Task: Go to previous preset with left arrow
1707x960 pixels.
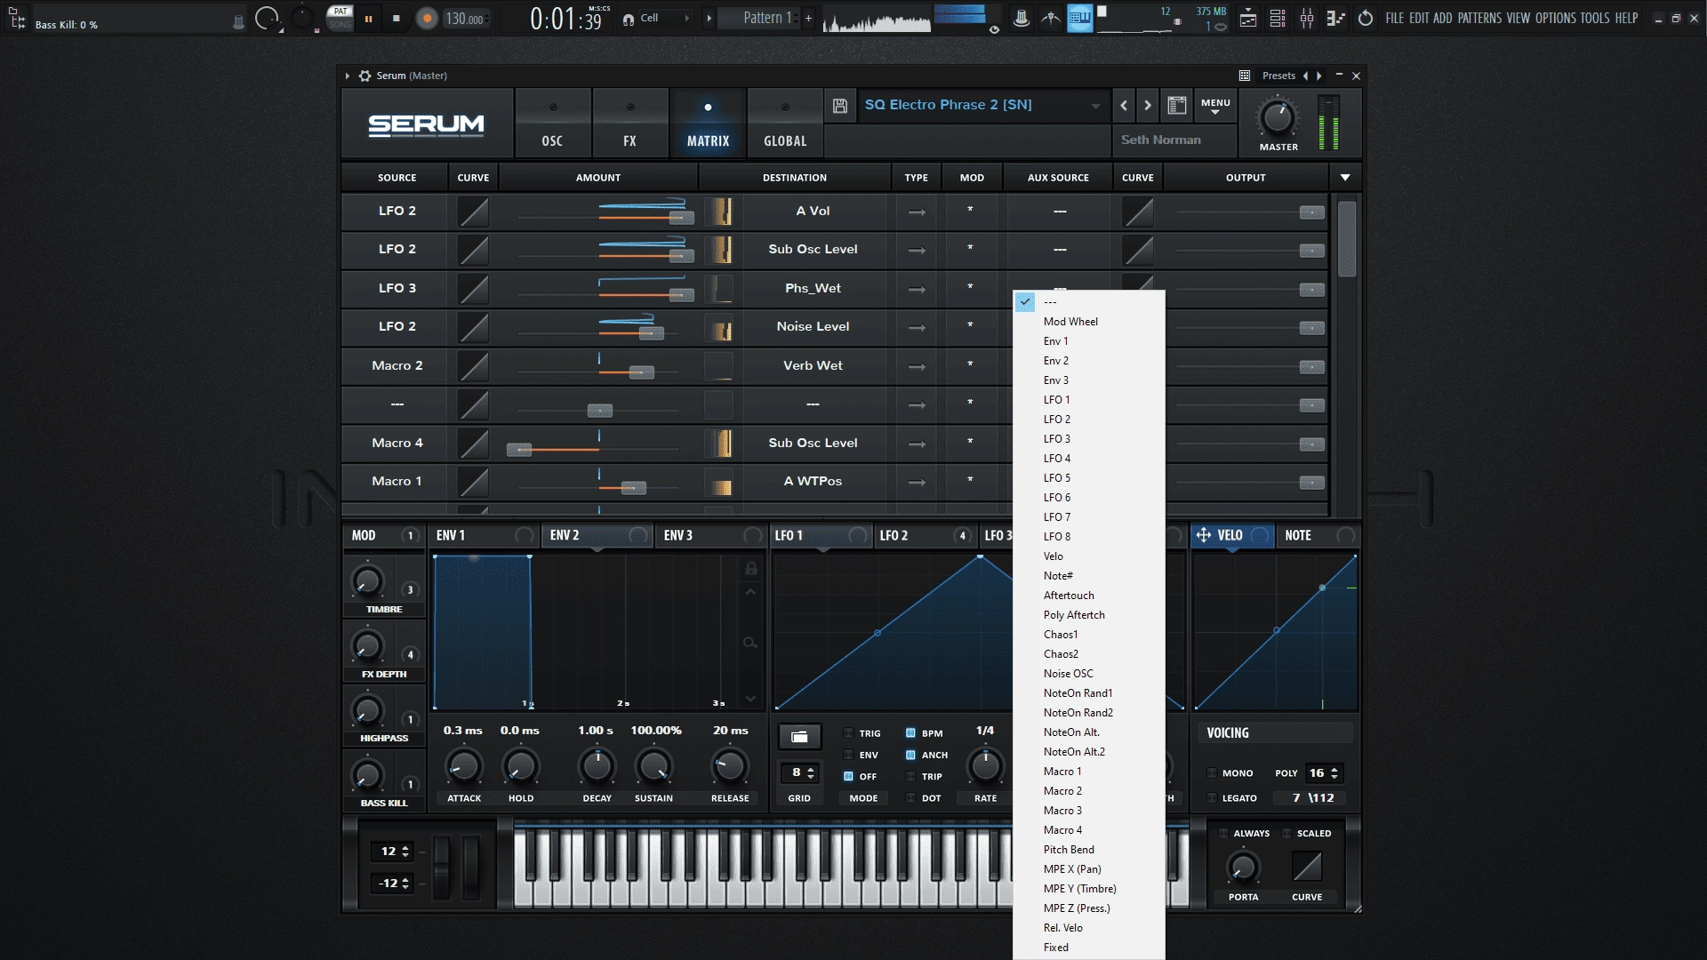Action: coord(1124,106)
